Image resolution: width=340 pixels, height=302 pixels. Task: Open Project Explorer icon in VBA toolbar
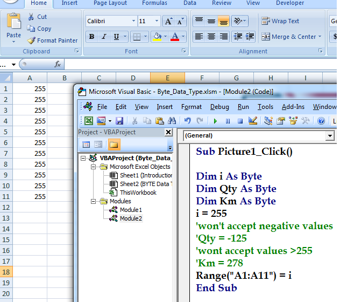pos(268,121)
